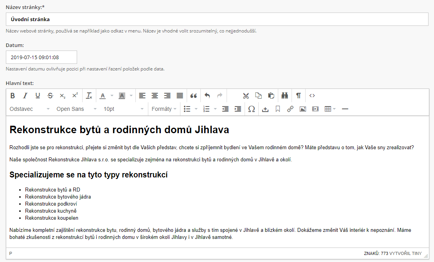Click the clear formatting icon
This screenshot has height=262, width=434.
(x=89, y=96)
